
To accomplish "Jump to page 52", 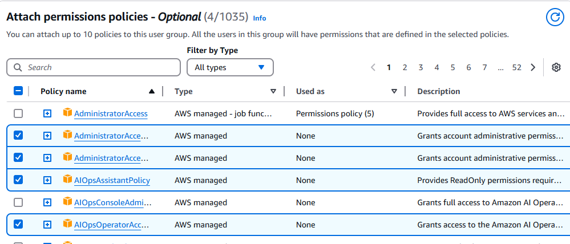I will [516, 67].
